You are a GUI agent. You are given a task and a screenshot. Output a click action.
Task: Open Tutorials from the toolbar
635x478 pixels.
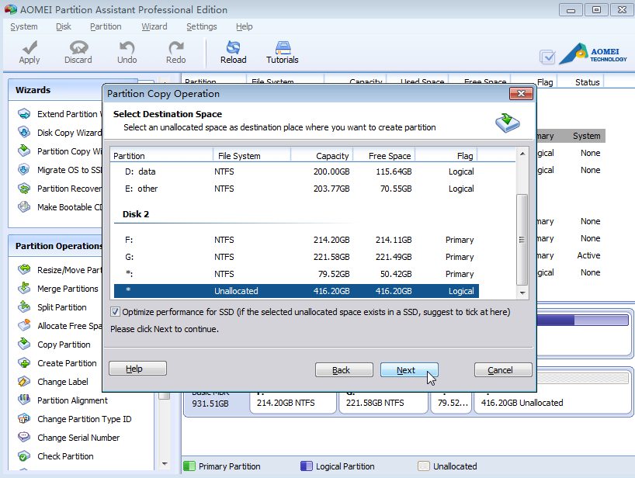tap(283, 48)
